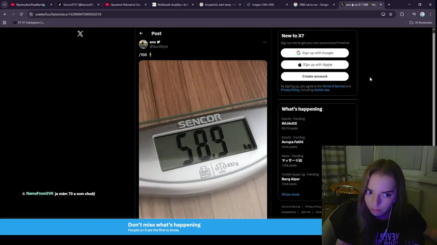Go back using the Post back arrow
This screenshot has height=245, width=437.
pos(141,33)
